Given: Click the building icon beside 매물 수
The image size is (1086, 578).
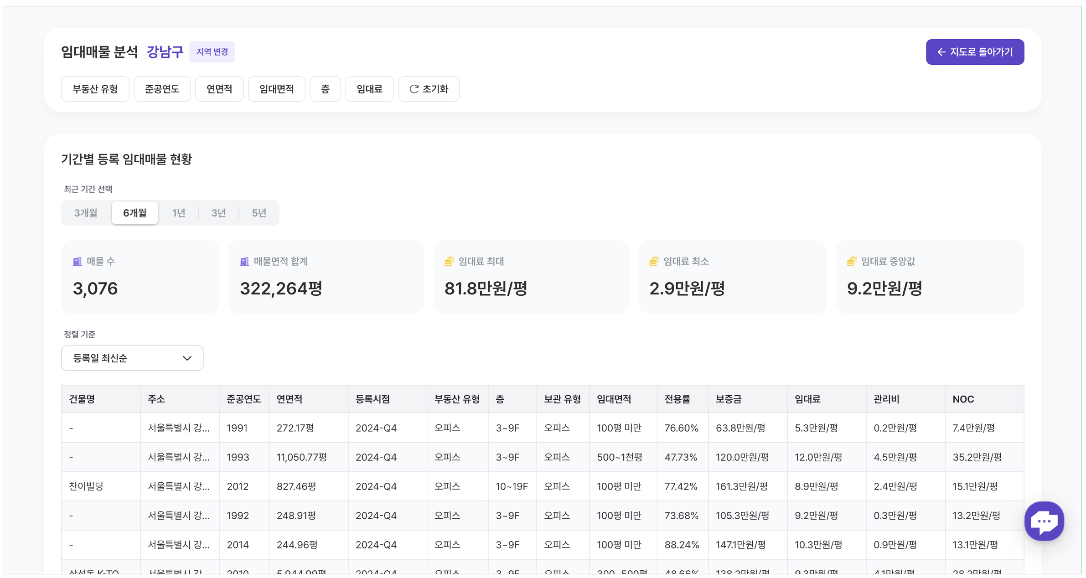Looking at the screenshot, I should (78, 261).
